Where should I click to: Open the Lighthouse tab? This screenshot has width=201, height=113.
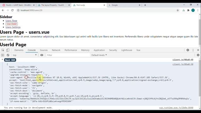click(127, 50)
